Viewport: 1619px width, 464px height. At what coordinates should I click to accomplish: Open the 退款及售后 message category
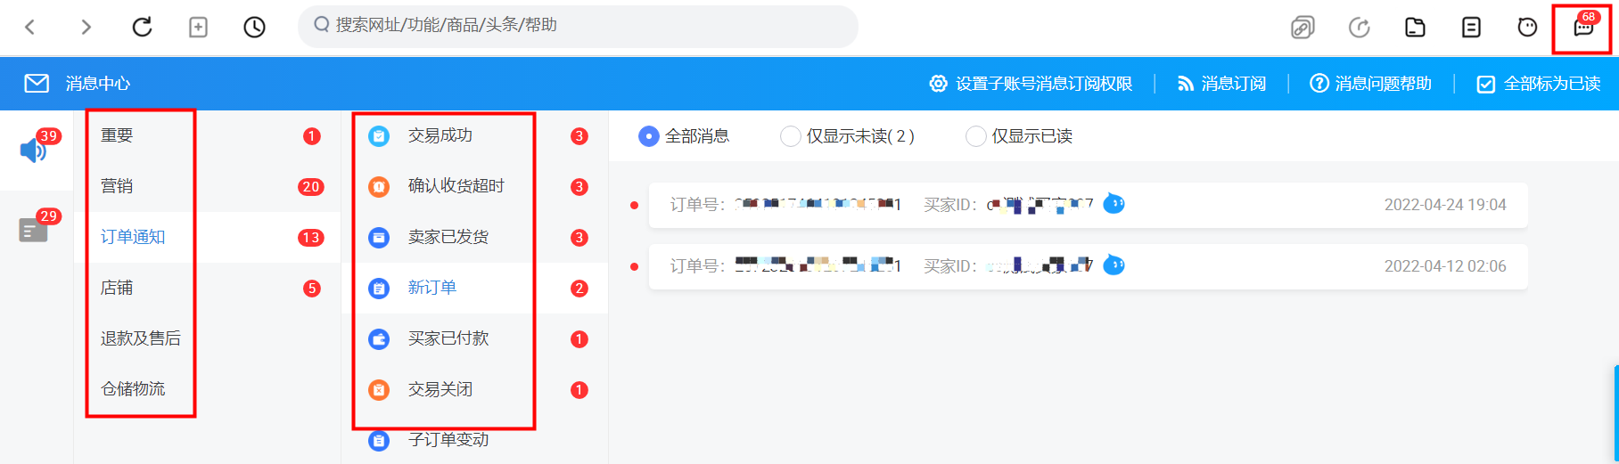pos(141,338)
